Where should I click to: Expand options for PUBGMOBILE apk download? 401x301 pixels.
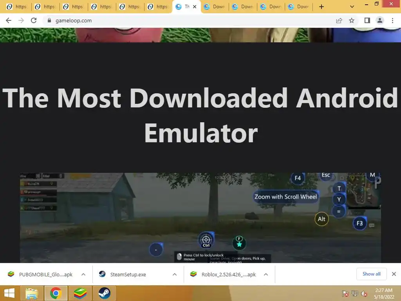(83, 274)
